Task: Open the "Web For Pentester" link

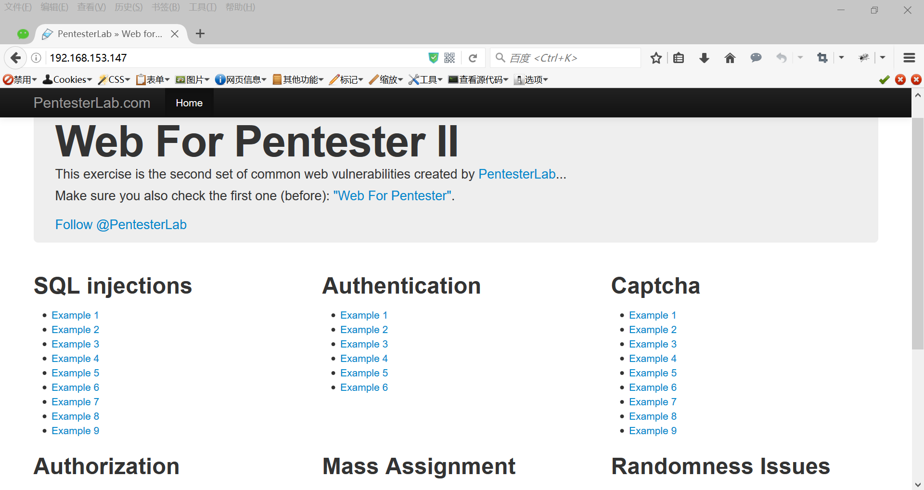Action: point(392,196)
